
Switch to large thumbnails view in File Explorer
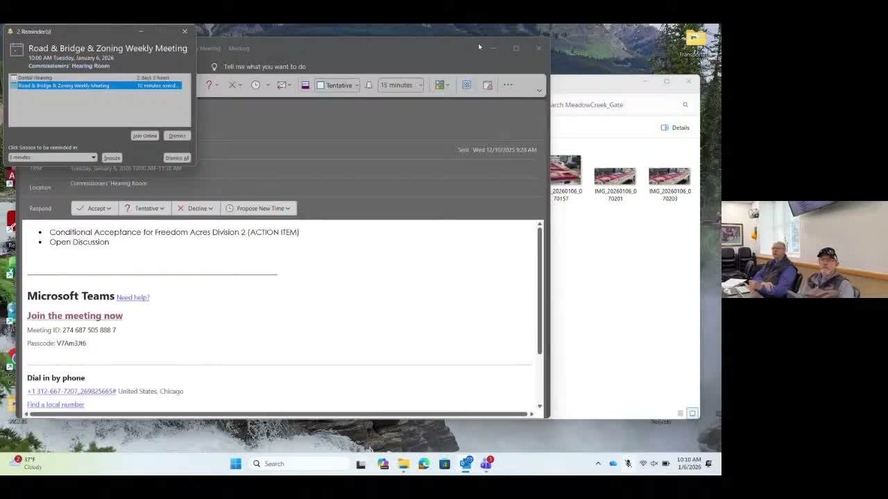pos(692,413)
